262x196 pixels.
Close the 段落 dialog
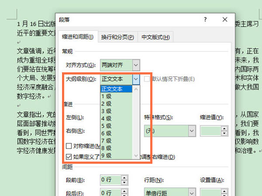[x=225, y=20]
